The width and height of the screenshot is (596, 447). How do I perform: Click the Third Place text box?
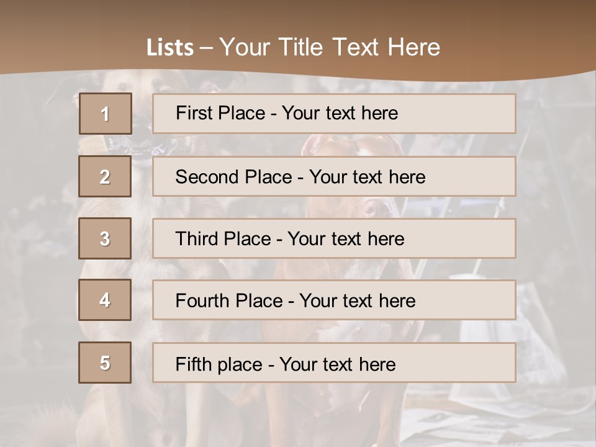(334, 238)
